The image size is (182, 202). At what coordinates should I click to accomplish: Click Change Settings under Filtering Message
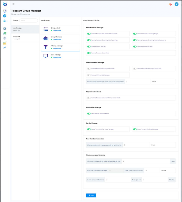[x=57, y=48]
